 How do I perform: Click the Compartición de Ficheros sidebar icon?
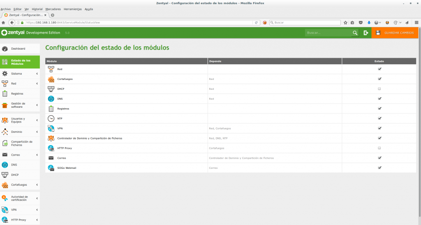5,143
